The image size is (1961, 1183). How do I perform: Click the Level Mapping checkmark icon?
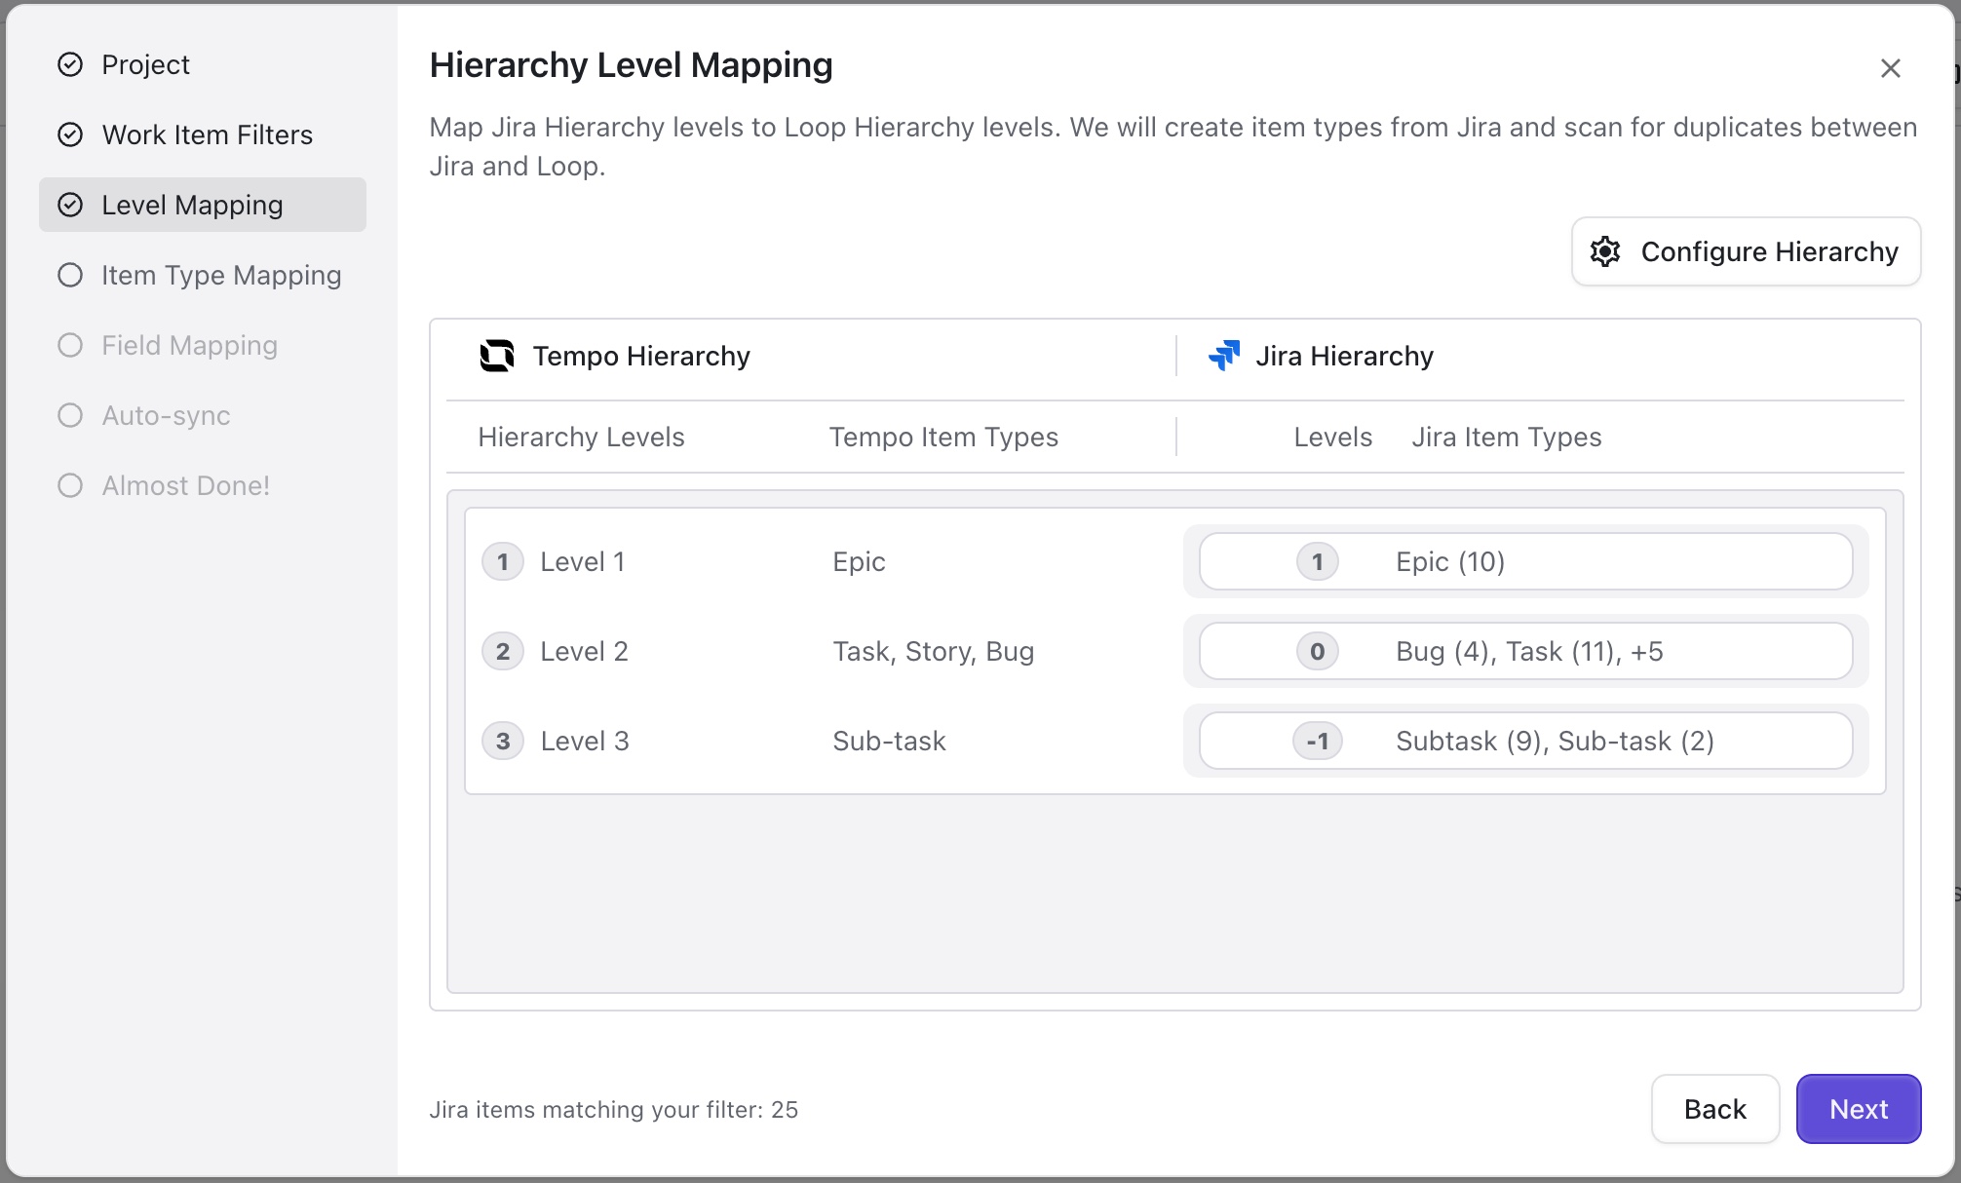click(x=70, y=205)
